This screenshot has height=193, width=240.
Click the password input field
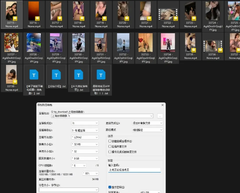tap(134, 170)
